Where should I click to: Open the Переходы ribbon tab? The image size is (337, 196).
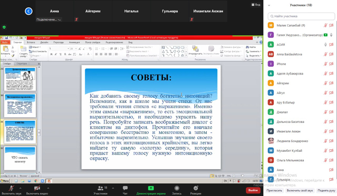pos(58,42)
